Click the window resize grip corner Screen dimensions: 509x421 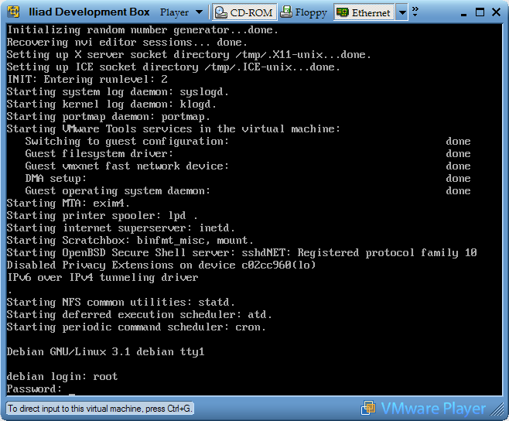[x=497, y=409]
